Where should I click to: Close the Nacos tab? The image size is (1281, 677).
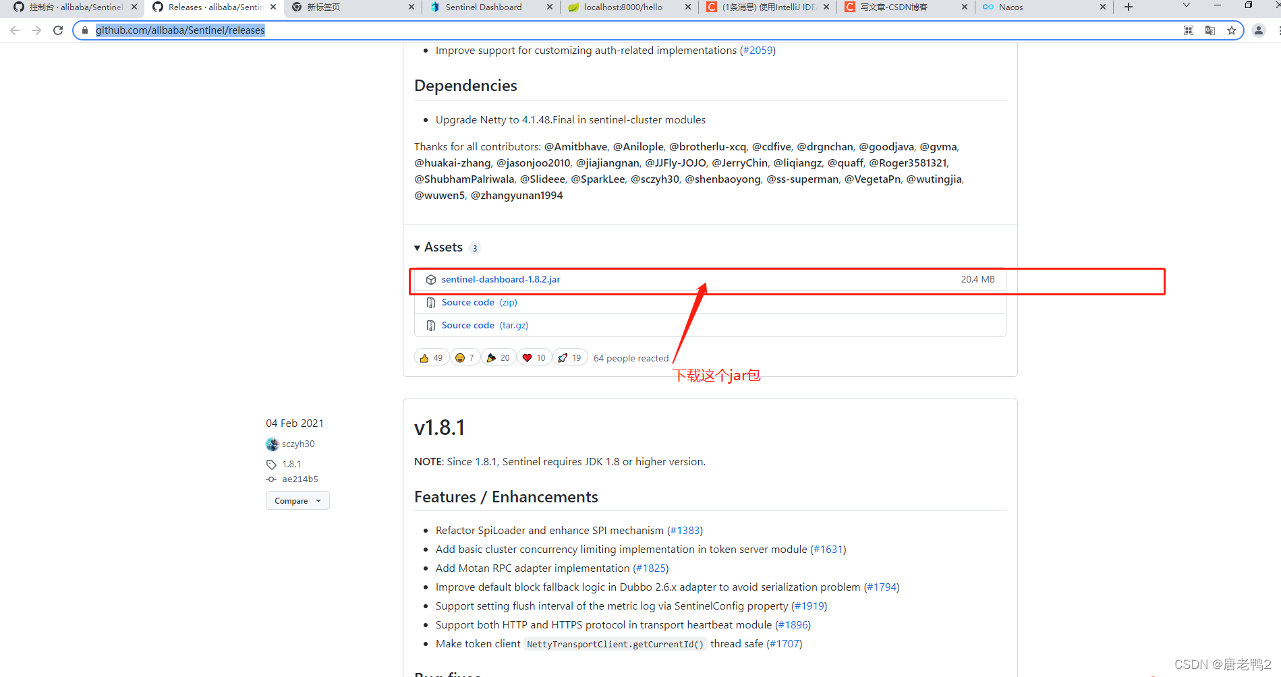coord(1103,7)
